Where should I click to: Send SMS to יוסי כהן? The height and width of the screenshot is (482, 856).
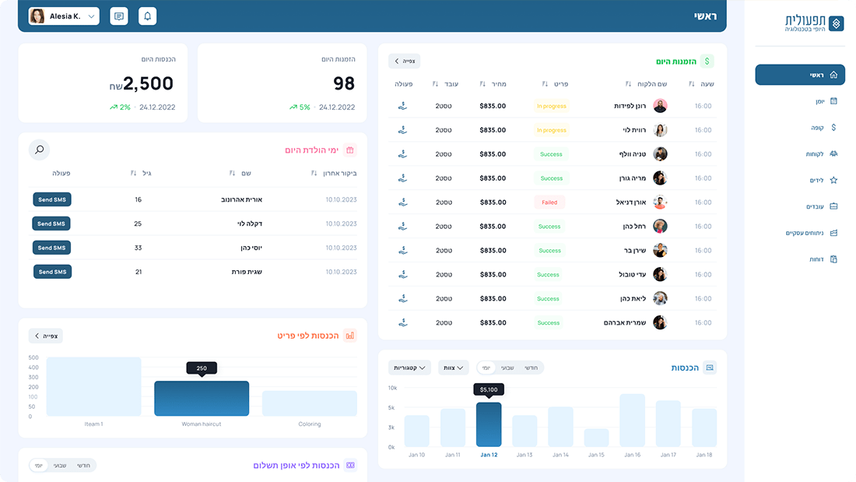52,248
